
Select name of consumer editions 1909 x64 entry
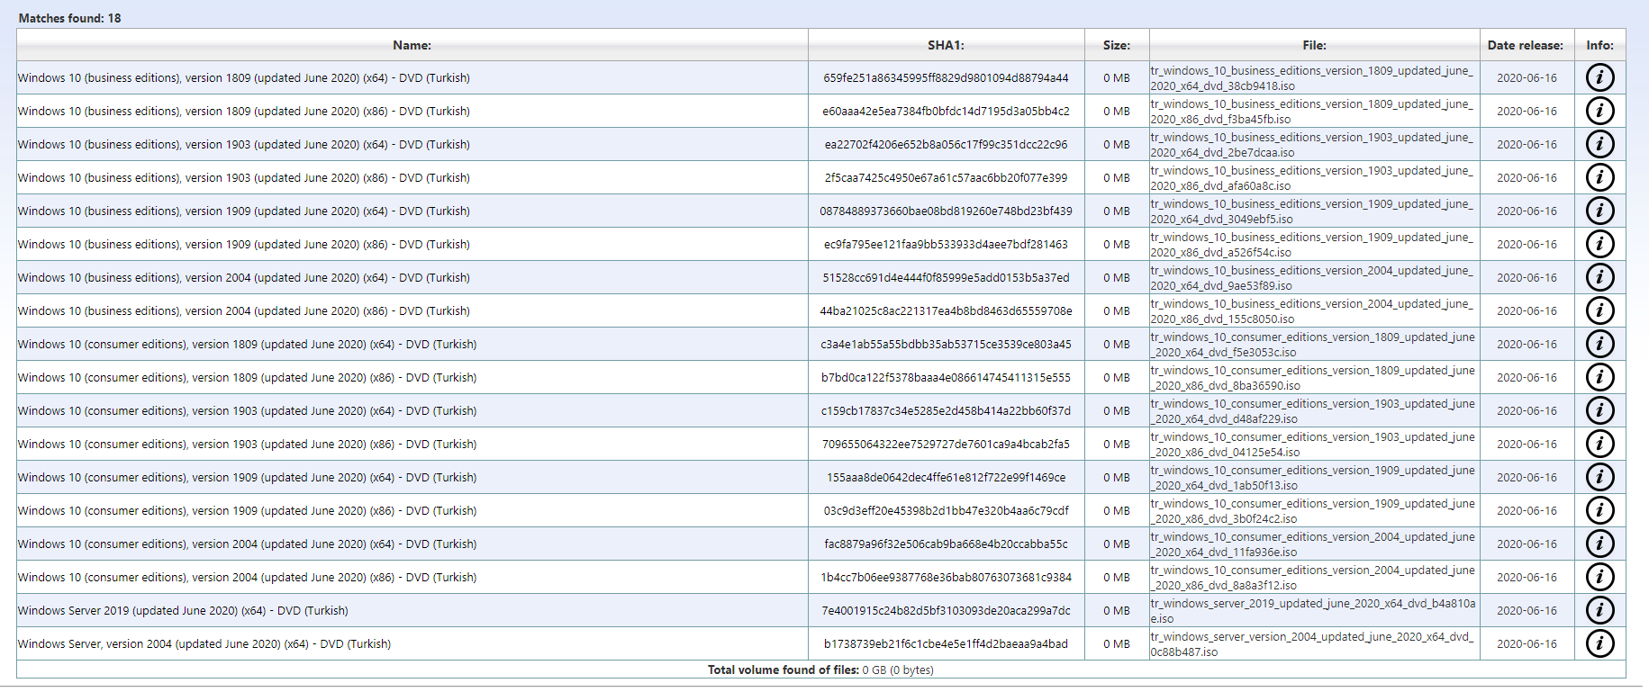[x=248, y=478]
